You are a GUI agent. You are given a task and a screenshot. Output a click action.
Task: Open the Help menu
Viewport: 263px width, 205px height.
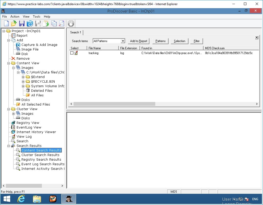(47, 16)
